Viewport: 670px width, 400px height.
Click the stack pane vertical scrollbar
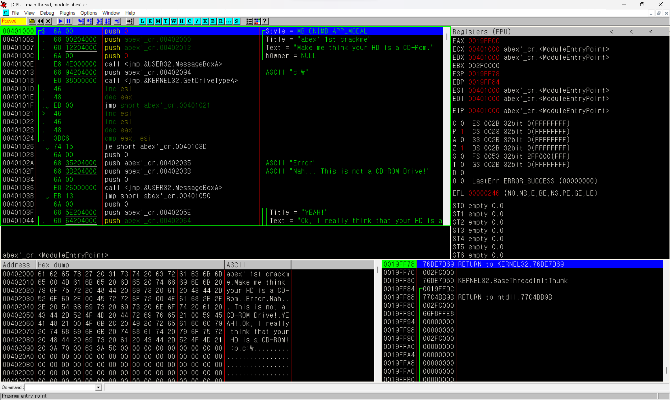666,321
